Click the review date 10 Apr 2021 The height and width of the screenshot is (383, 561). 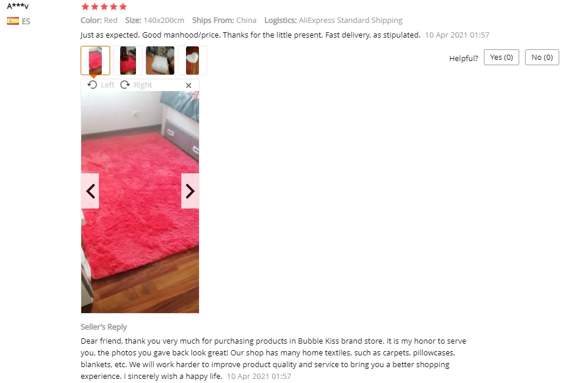(x=457, y=35)
